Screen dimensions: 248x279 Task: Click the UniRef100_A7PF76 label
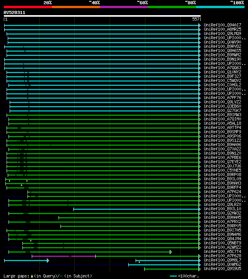point(222,98)
